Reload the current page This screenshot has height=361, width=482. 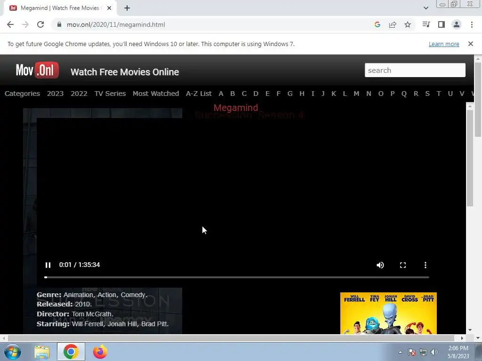[x=40, y=24]
